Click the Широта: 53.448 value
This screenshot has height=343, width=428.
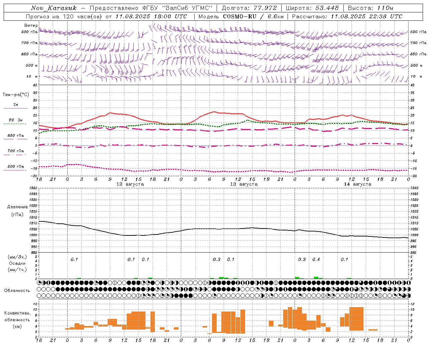pyautogui.click(x=312, y=8)
